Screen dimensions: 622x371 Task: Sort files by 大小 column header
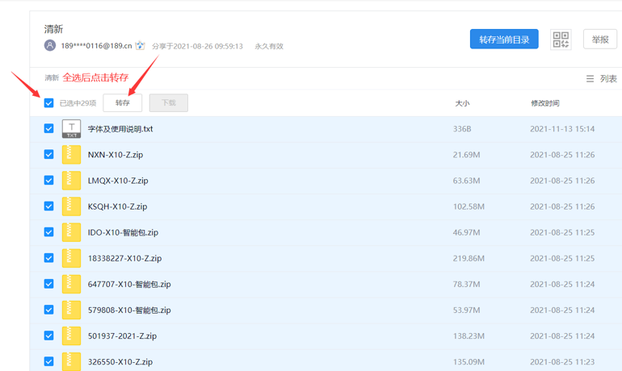click(x=462, y=103)
